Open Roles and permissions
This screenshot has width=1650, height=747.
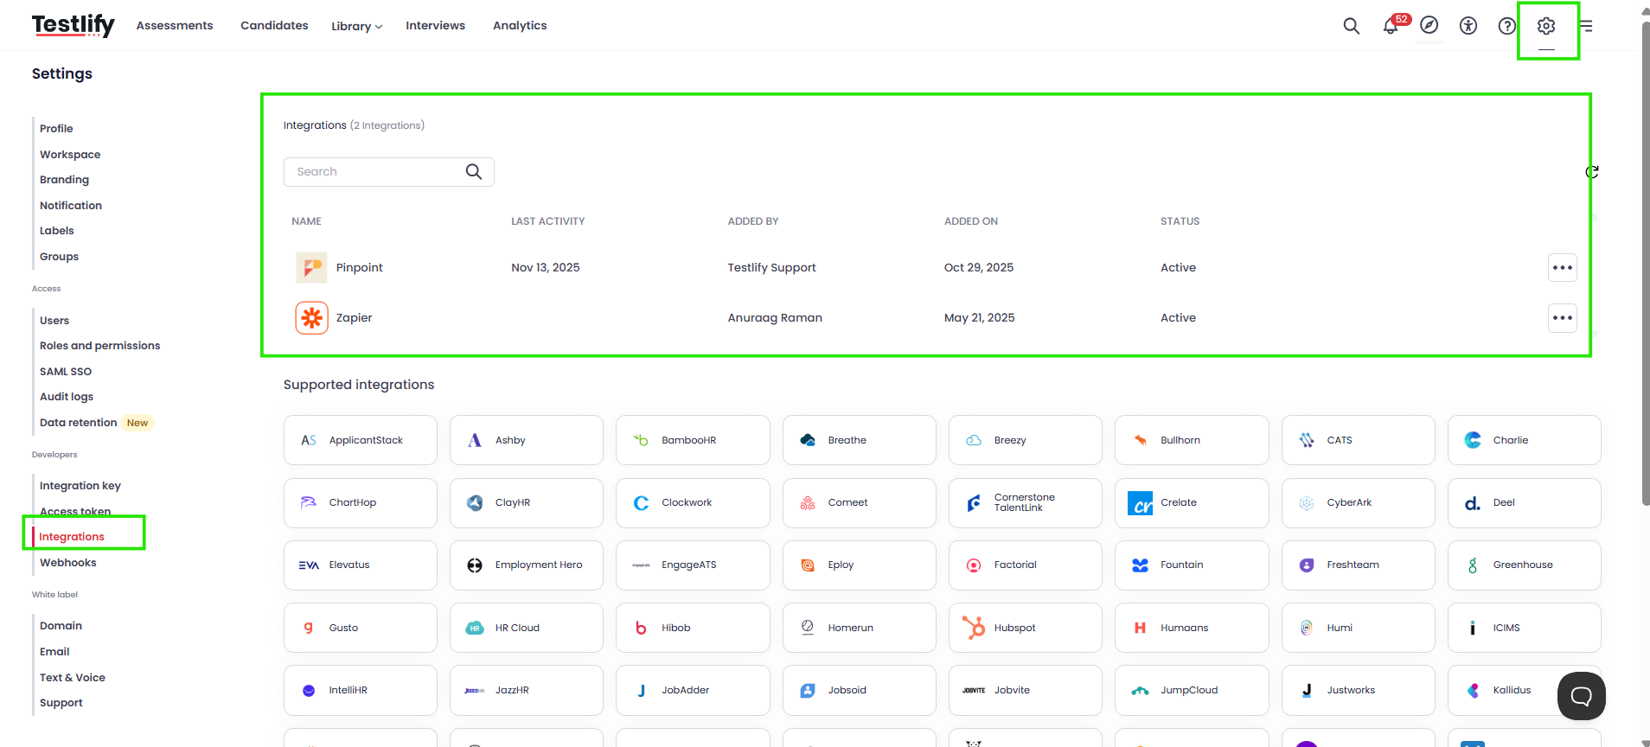coord(100,346)
